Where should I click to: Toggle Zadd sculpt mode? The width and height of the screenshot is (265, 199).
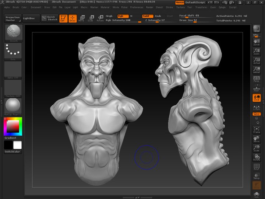coord(148,16)
